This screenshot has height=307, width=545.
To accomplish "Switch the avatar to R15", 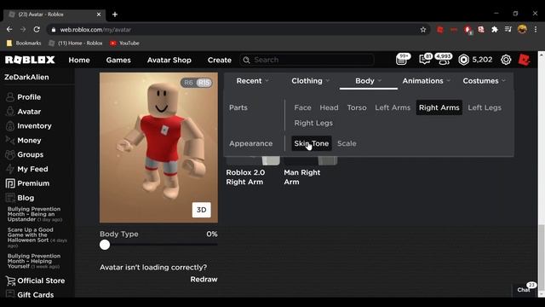I will [204, 83].
